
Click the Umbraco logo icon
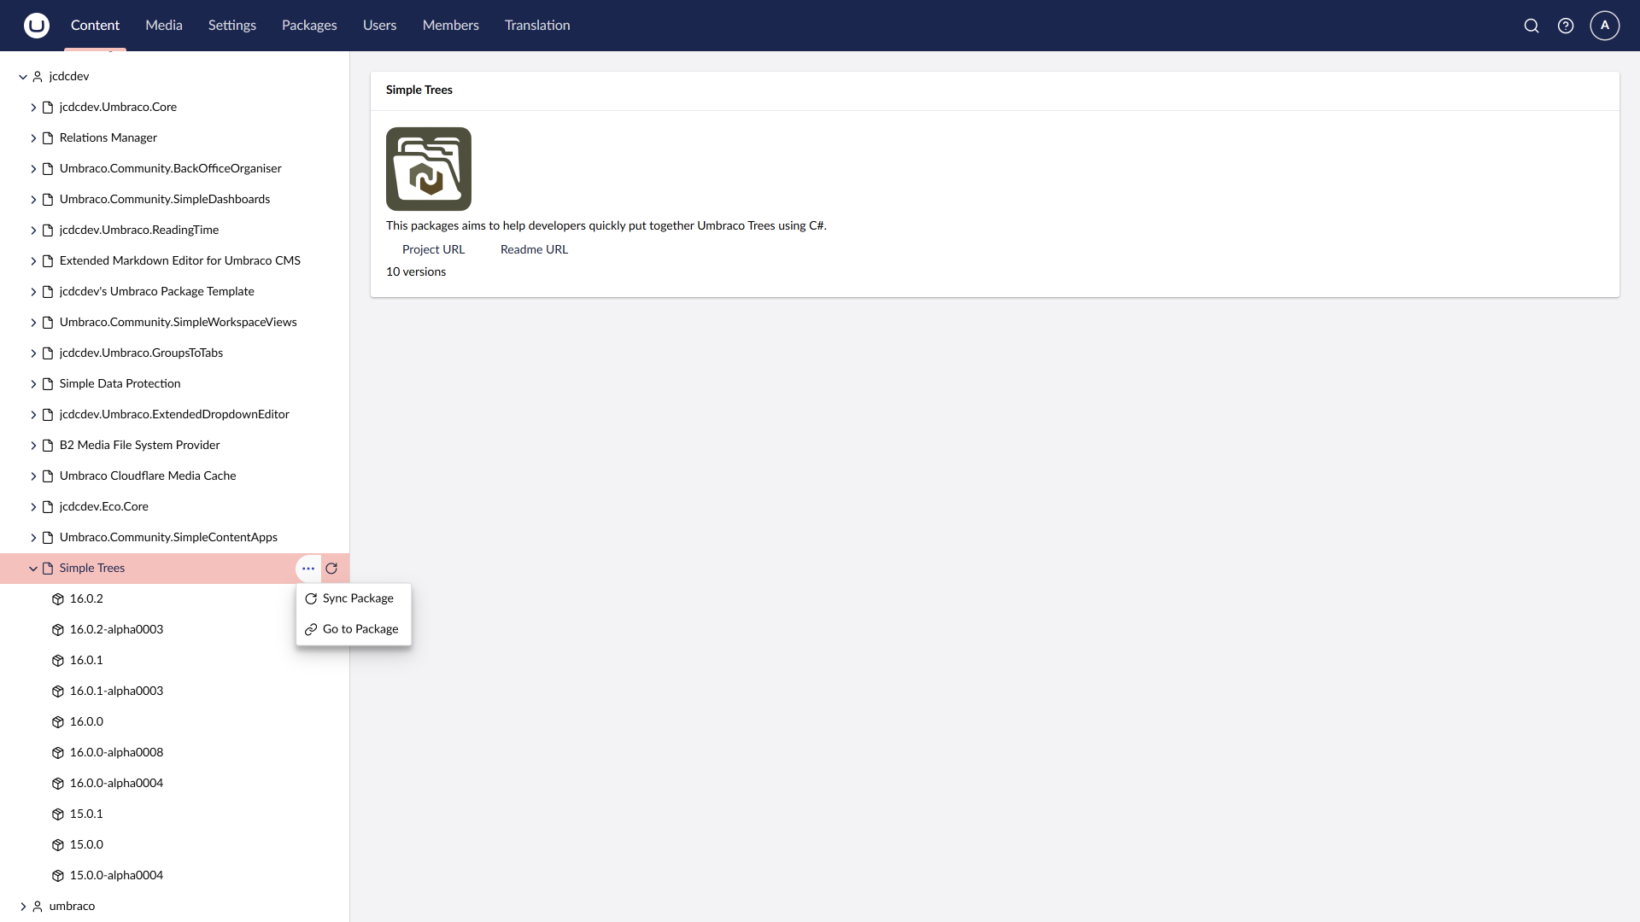pyautogui.click(x=36, y=26)
